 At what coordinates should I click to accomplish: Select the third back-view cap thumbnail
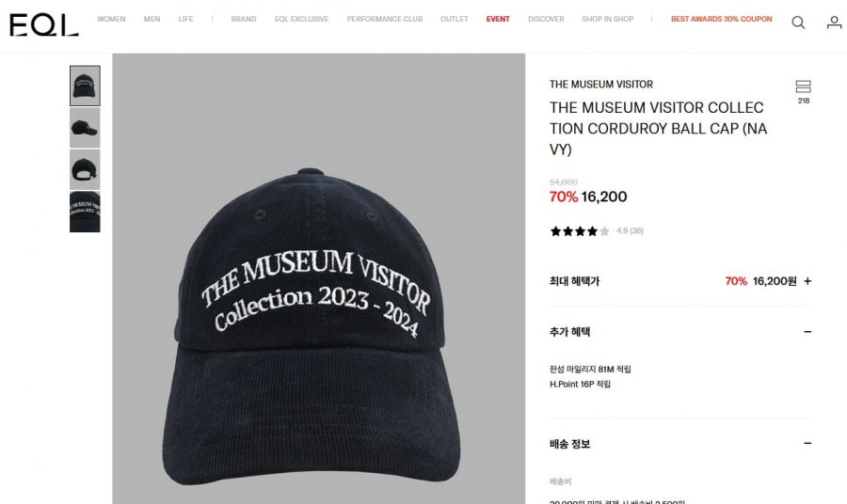coord(85,170)
